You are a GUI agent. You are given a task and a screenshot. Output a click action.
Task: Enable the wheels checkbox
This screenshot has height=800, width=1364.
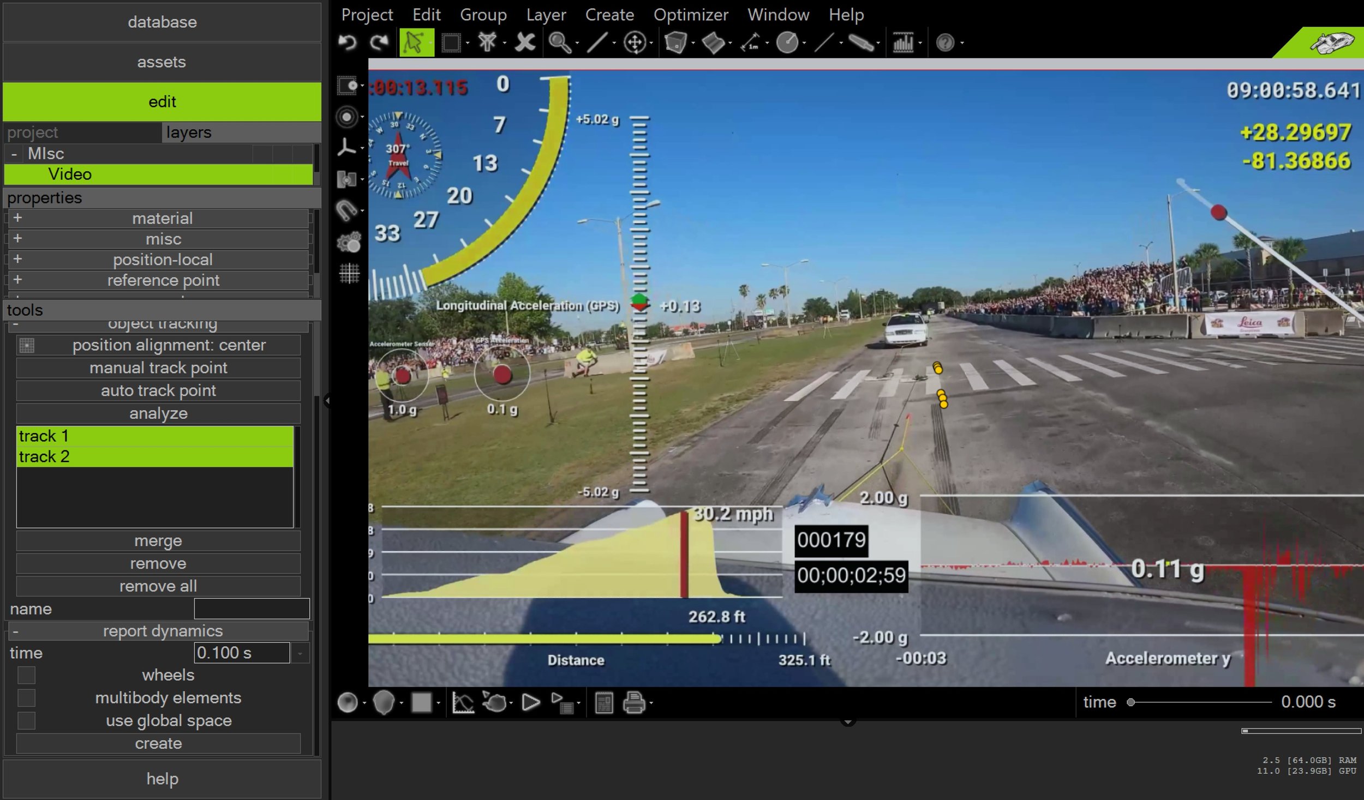(26, 675)
